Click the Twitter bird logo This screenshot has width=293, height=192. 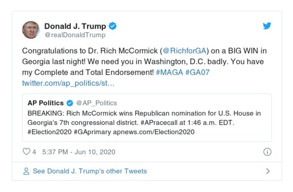tap(267, 26)
